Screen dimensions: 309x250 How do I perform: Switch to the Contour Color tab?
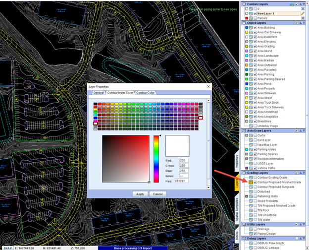click(x=145, y=93)
